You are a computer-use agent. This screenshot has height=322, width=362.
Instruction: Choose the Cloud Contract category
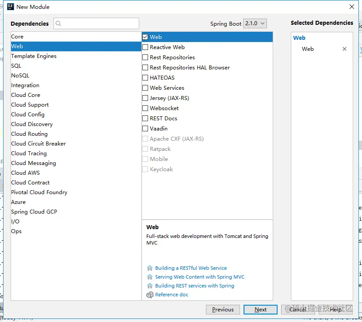click(76, 183)
